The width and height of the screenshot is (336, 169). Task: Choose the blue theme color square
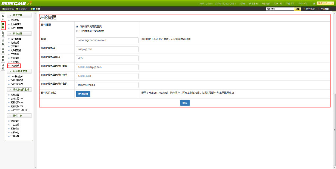click(x=34, y=9)
